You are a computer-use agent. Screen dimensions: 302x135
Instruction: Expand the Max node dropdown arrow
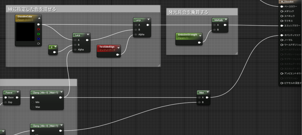point(208,92)
